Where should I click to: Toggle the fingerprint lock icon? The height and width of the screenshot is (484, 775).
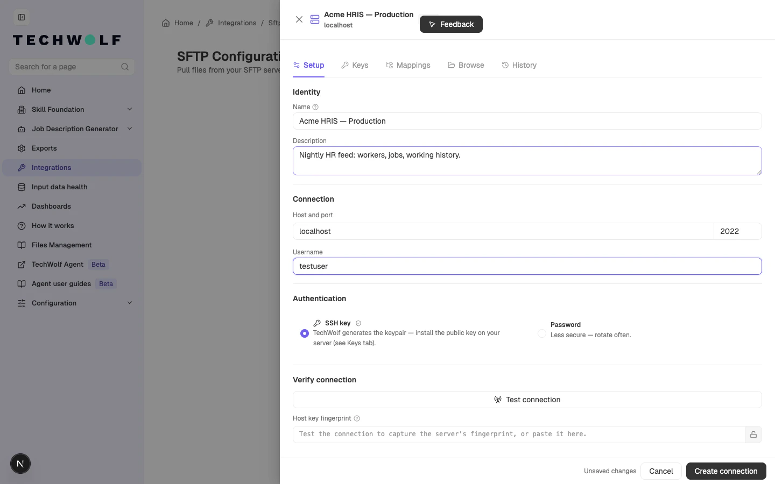[753, 435]
